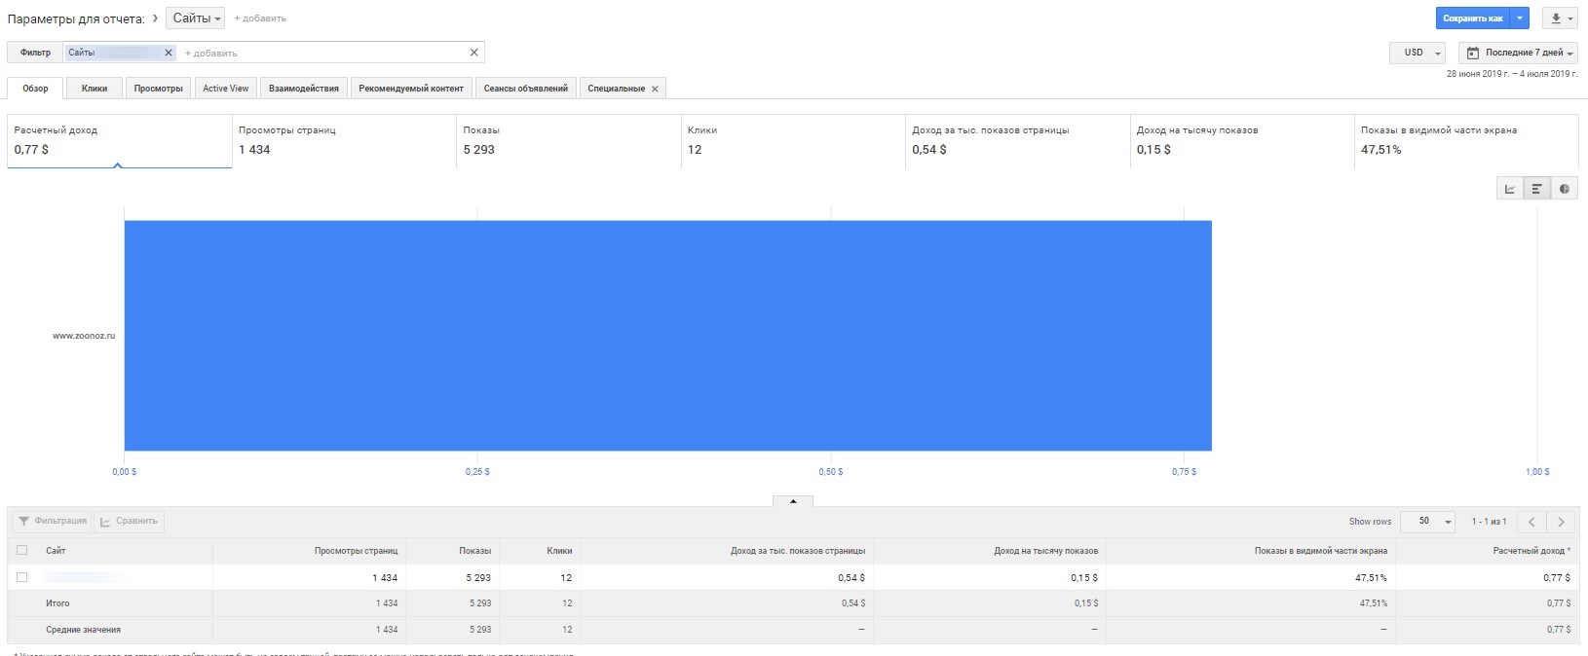
Task: Close the Специальные tab
Action: [x=655, y=89]
